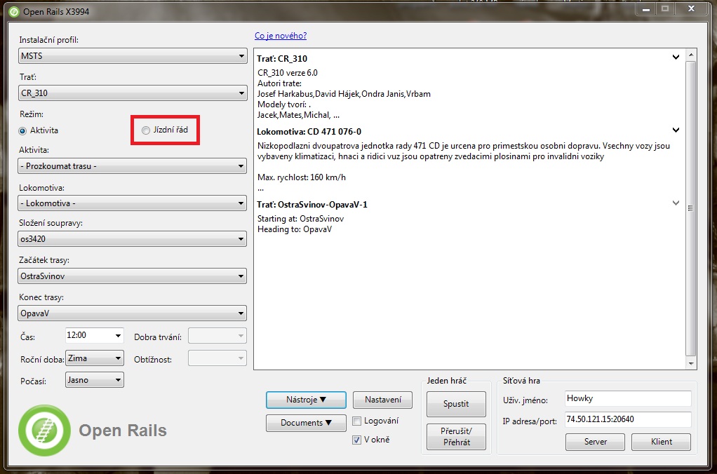The image size is (717, 474).
Task: Click the Open Rails logo icon
Action: click(44, 431)
